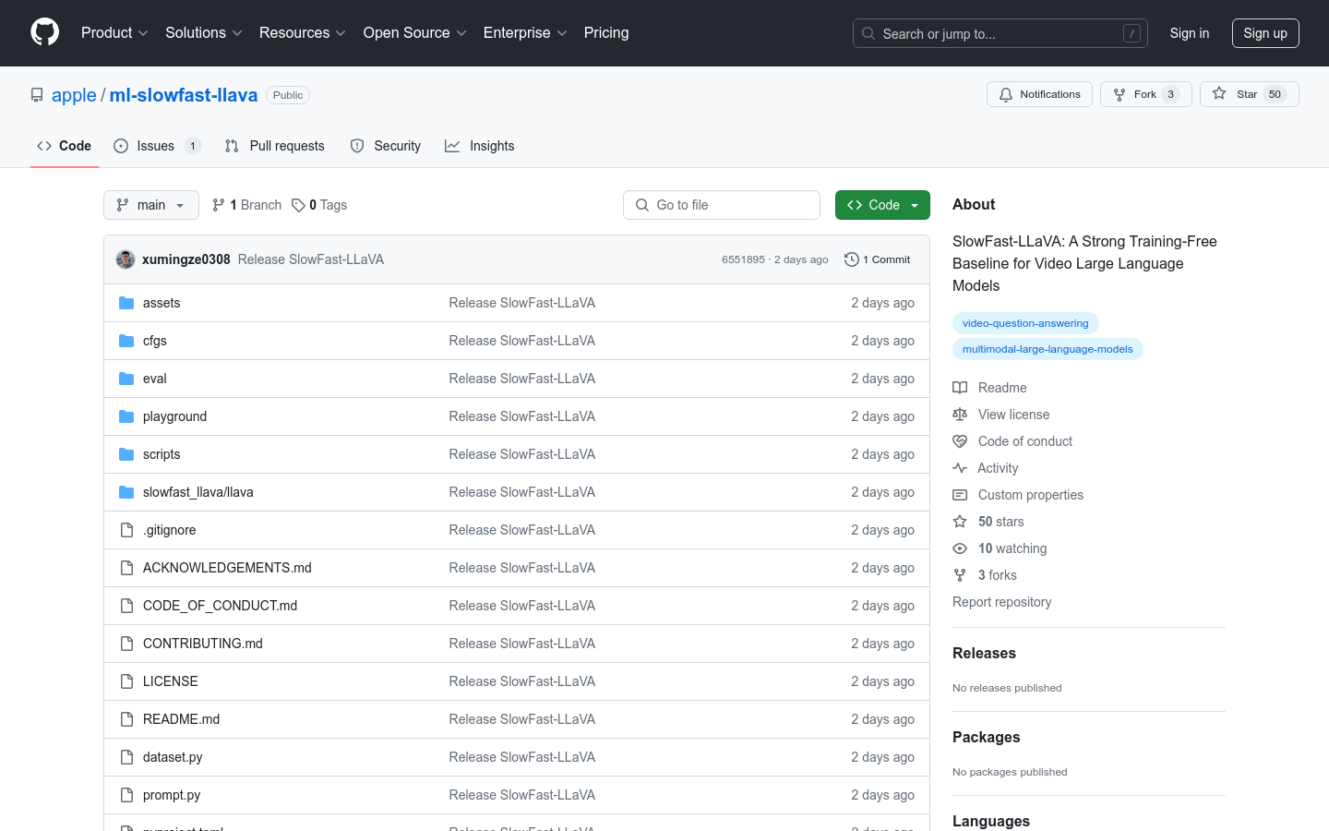Open the Product dropdown menu
The width and height of the screenshot is (1329, 831).
point(114,33)
